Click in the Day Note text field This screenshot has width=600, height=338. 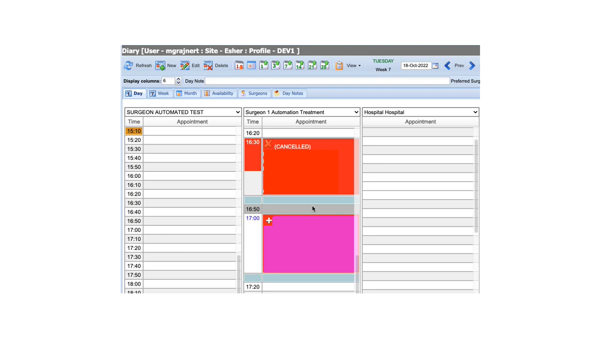coord(327,81)
